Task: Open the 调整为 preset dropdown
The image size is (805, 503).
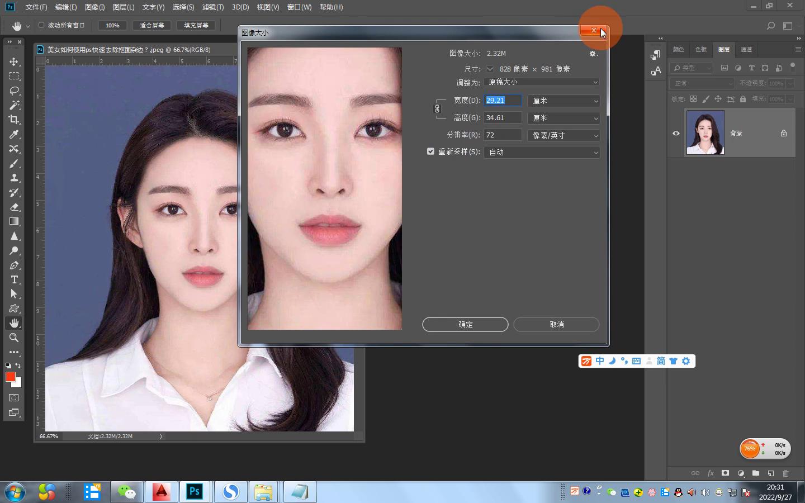Action: (x=542, y=82)
